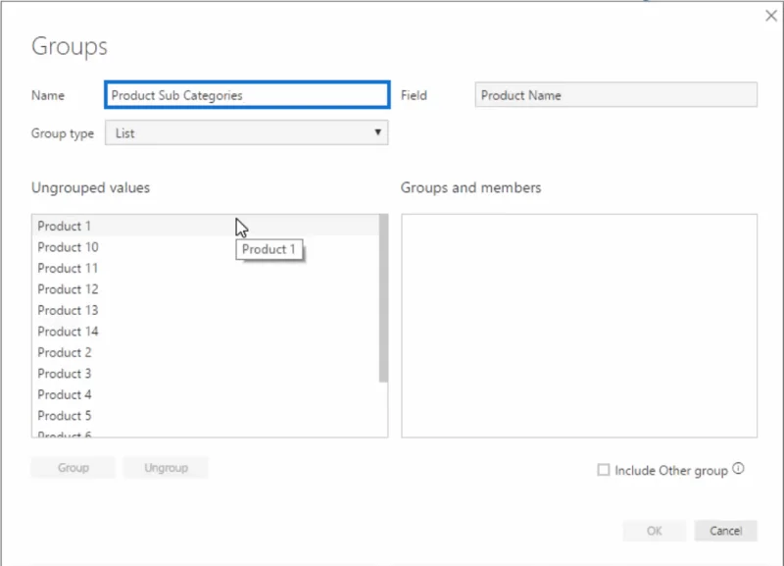This screenshot has width=784, height=566.
Task: Click the Cancel button
Action: [x=725, y=531]
